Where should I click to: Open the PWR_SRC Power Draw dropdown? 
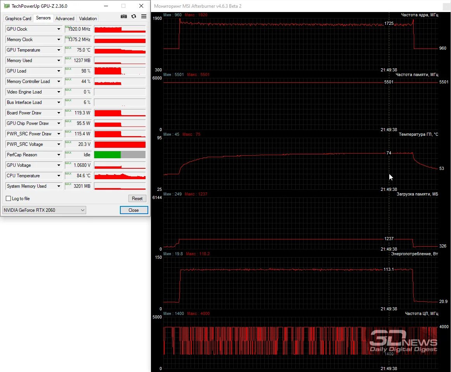[x=59, y=134]
